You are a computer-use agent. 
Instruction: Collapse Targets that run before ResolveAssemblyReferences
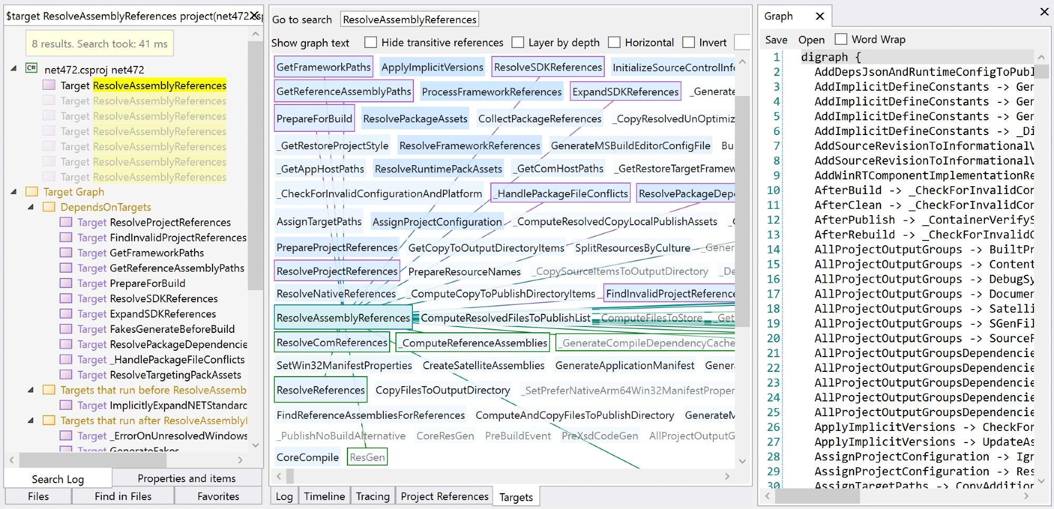[x=31, y=390]
